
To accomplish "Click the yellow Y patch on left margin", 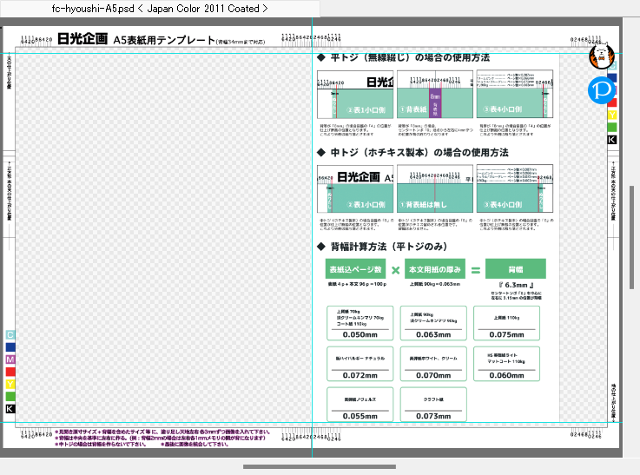I will [x=10, y=384].
